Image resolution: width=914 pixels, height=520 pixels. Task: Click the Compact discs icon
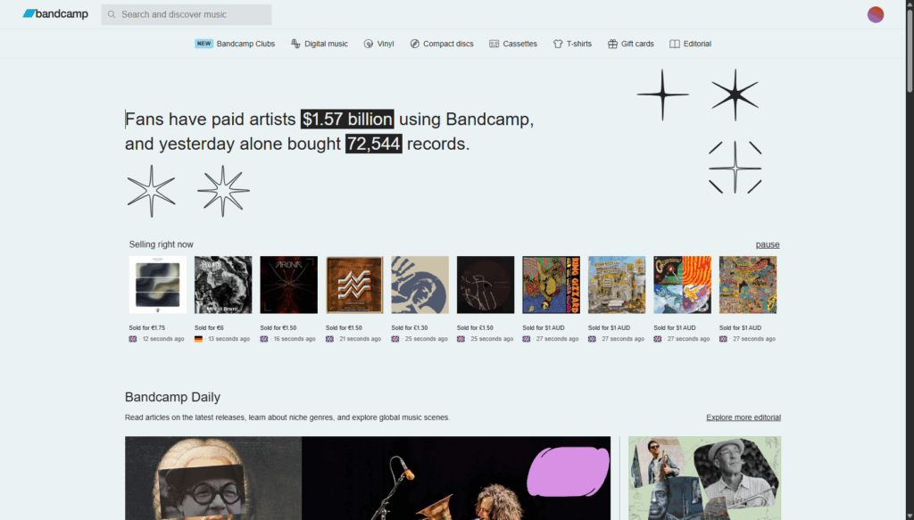tap(414, 44)
